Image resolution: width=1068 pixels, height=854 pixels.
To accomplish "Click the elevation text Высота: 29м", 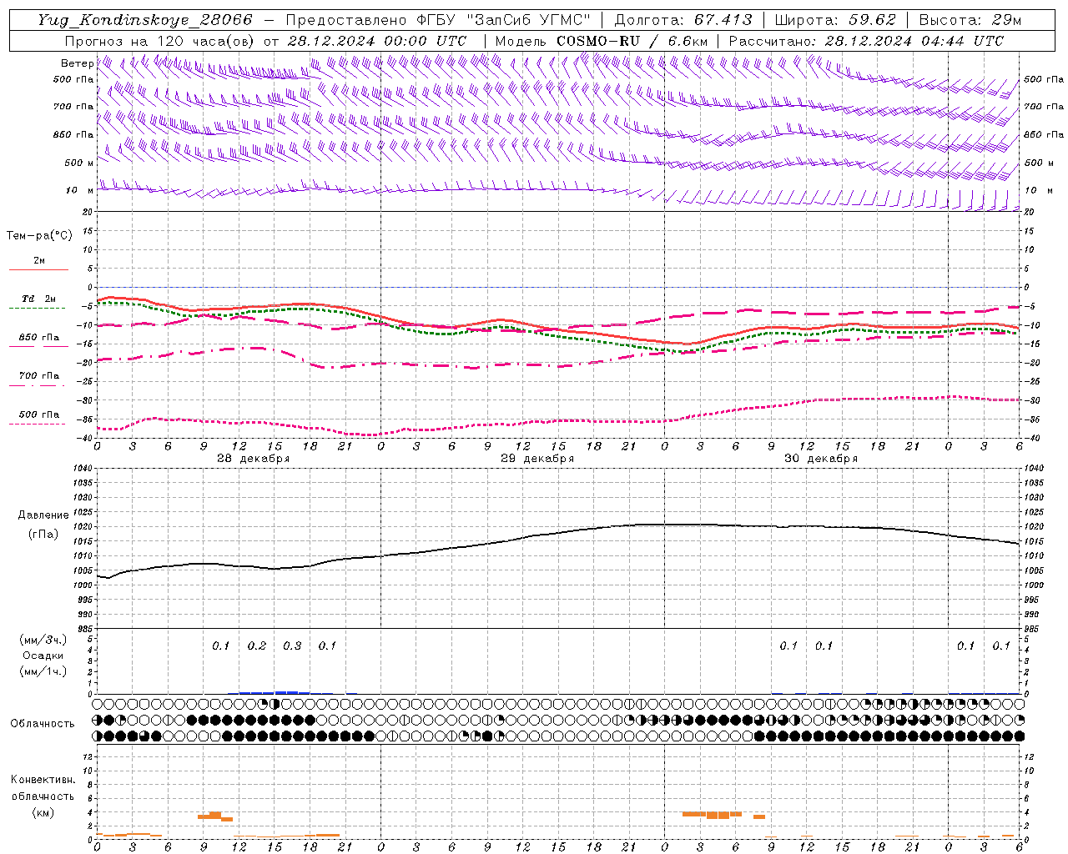I will tap(970, 20).
